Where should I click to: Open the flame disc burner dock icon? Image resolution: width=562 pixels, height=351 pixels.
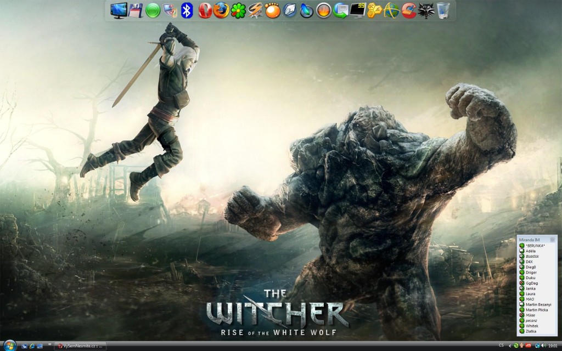tap(323, 10)
